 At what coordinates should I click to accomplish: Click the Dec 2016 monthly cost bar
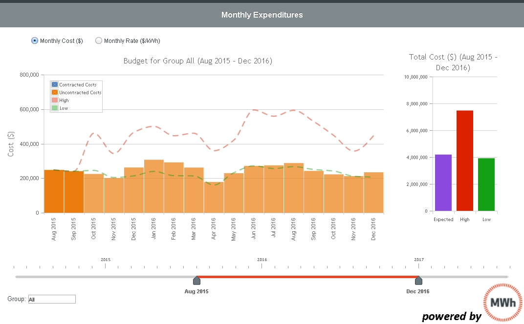click(373, 193)
